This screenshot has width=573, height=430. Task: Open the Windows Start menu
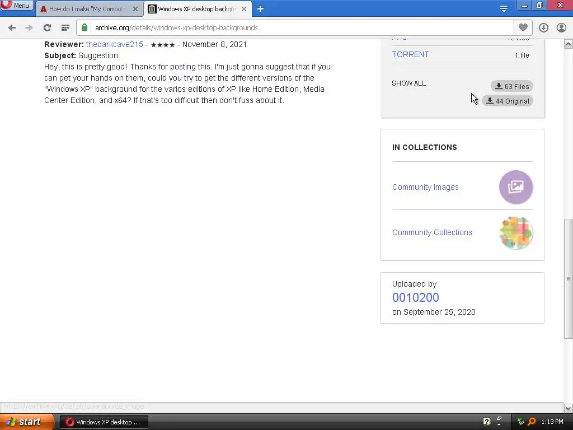[x=26, y=422]
